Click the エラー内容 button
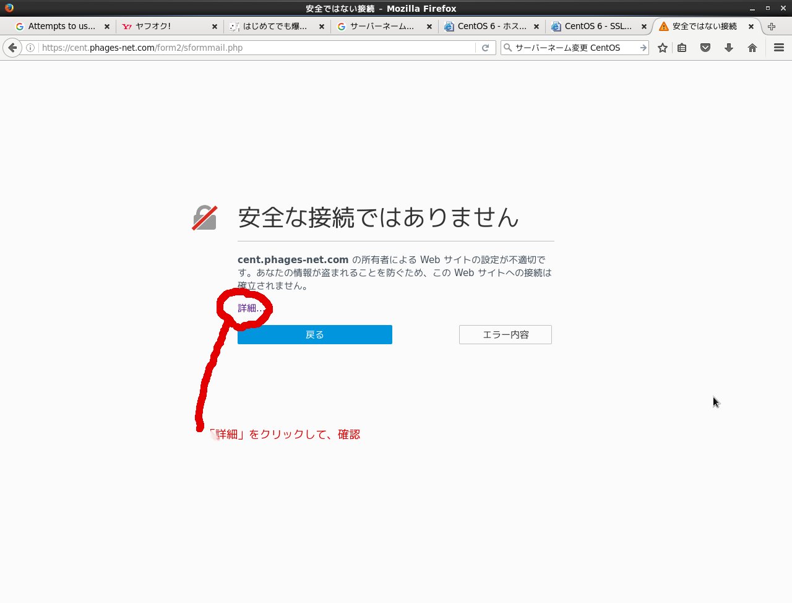Image resolution: width=792 pixels, height=603 pixels. click(506, 334)
